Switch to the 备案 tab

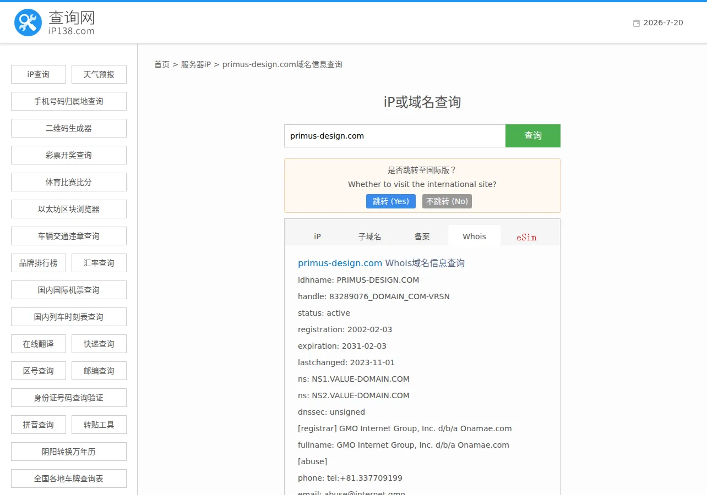pyautogui.click(x=422, y=237)
